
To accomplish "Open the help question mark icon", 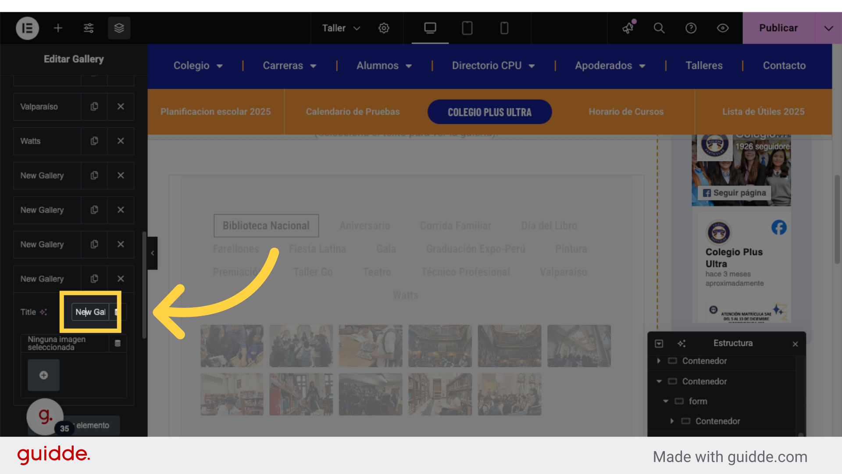I will coord(691,28).
